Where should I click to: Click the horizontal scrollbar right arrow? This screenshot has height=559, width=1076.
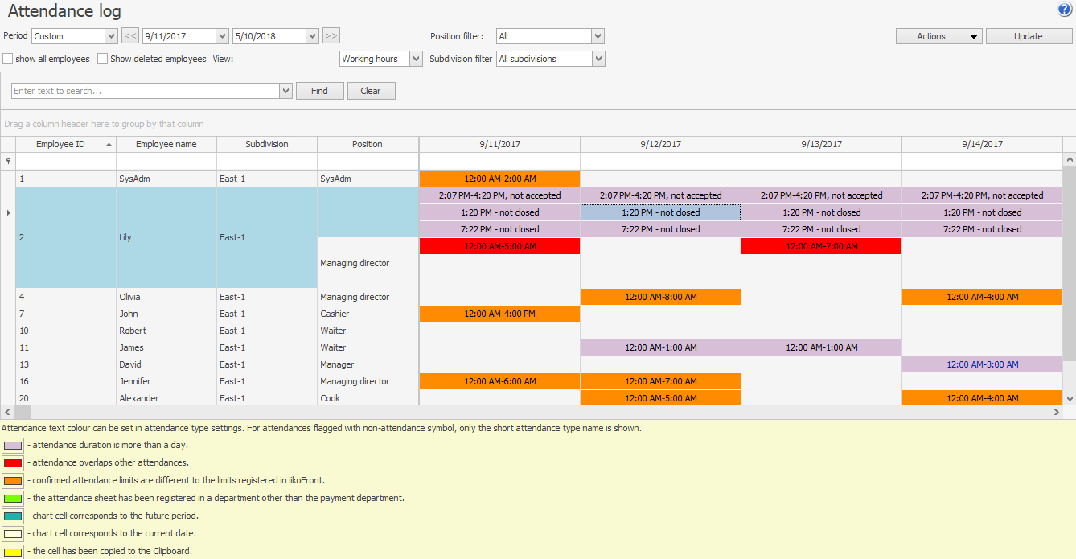[1057, 412]
